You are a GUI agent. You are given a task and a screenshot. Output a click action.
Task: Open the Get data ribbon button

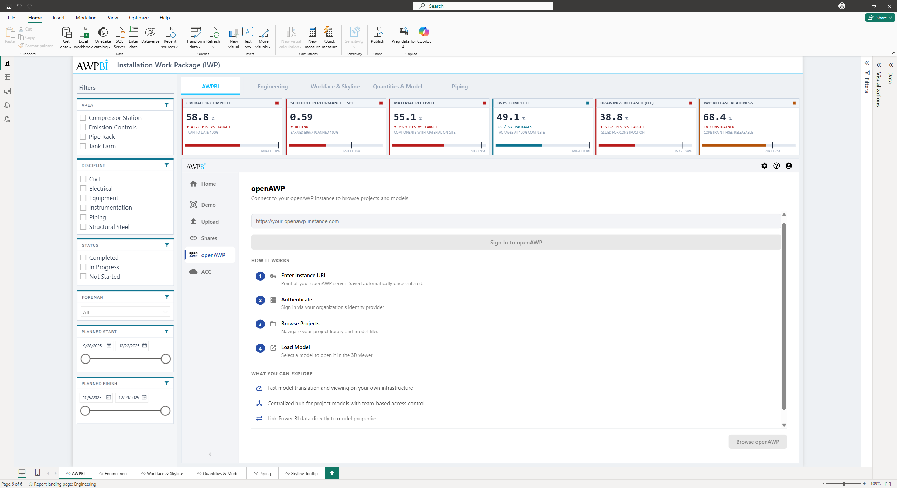[66, 38]
